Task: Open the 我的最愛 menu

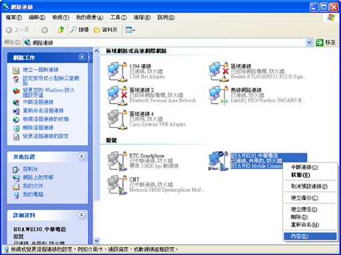Action: point(89,17)
